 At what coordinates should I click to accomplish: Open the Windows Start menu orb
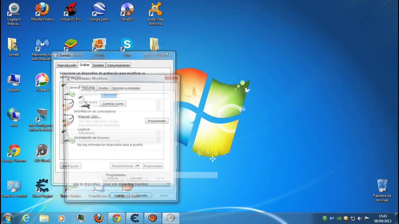coord(8,218)
